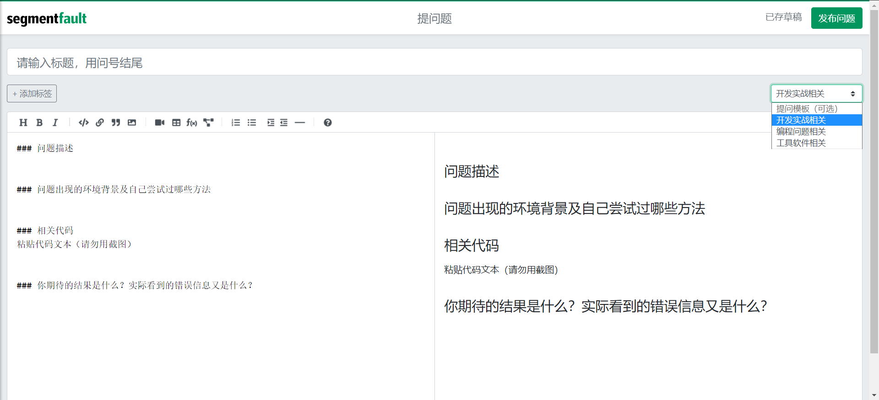The image size is (879, 400).
Task: Insert a math formula with the f(x) icon
Action: 192,123
